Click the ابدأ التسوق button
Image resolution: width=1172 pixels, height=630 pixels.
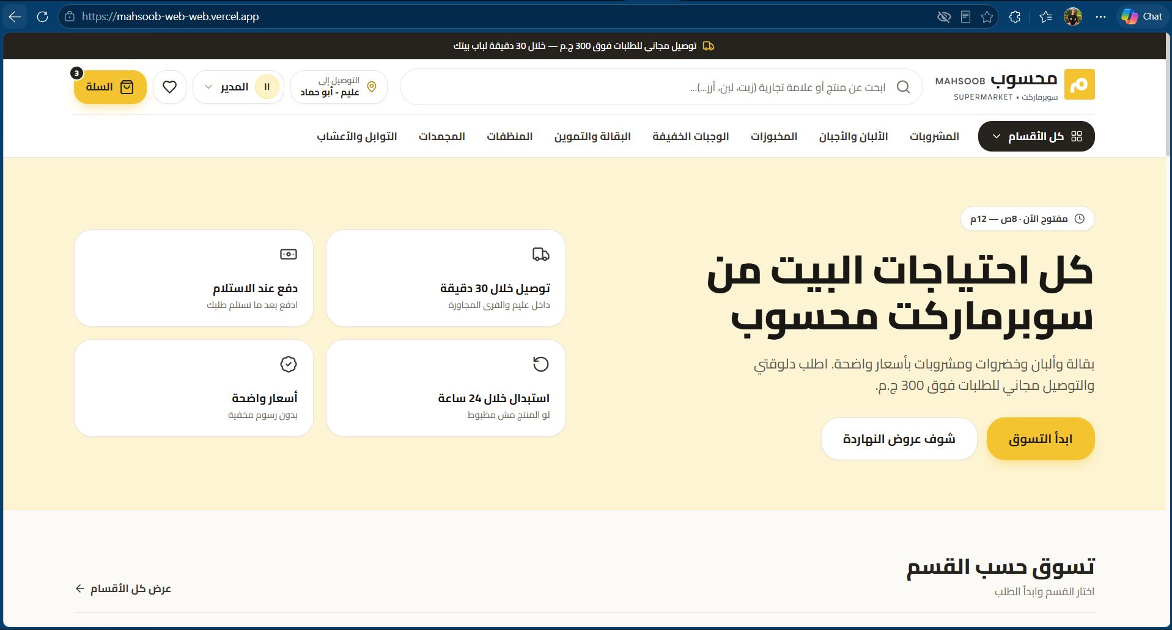pyautogui.click(x=1041, y=439)
